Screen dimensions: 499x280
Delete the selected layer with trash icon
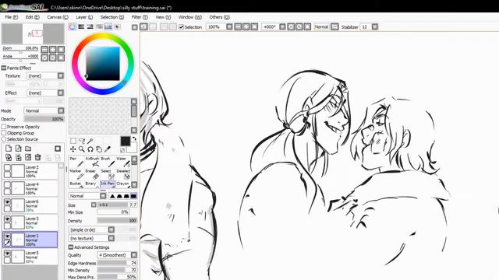click(38, 157)
